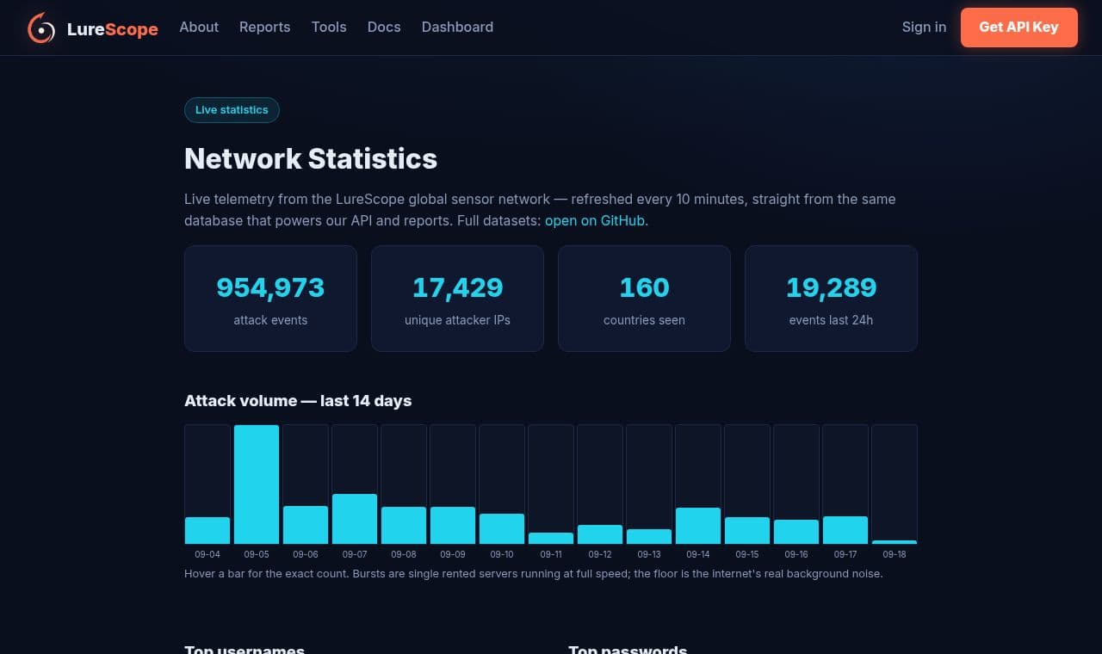Go to the Reports section
1102x654 pixels.
(264, 27)
